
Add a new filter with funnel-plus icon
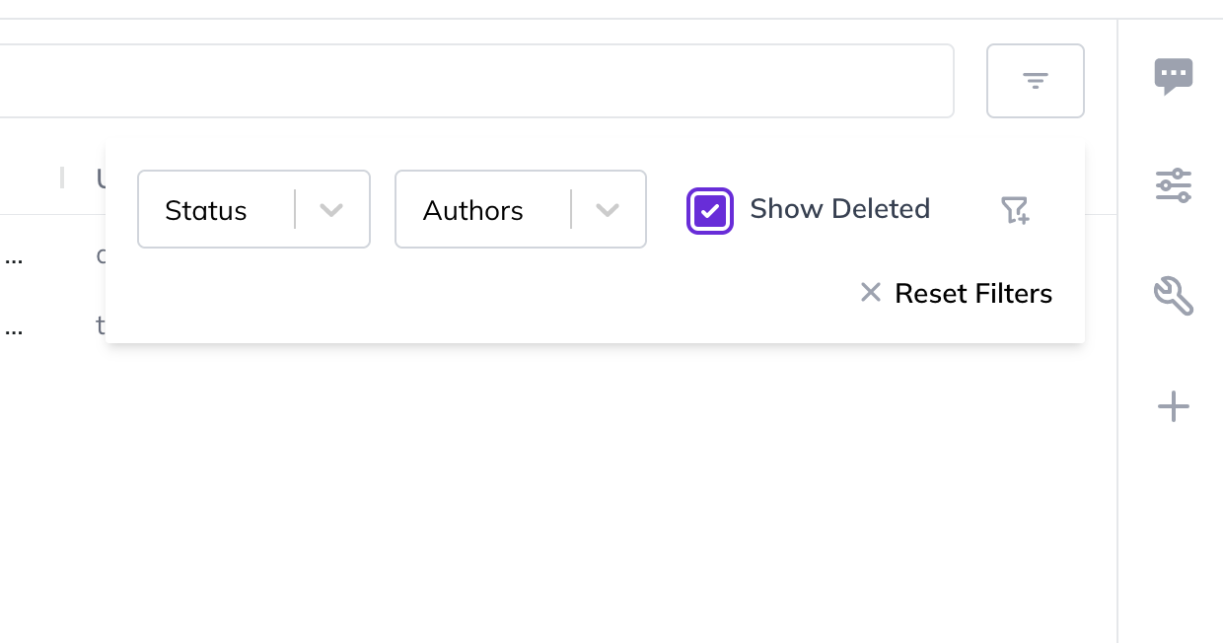click(x=1015, y=209)
